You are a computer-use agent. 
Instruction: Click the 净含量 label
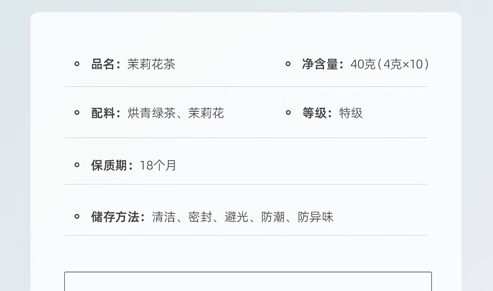point(321,64)
